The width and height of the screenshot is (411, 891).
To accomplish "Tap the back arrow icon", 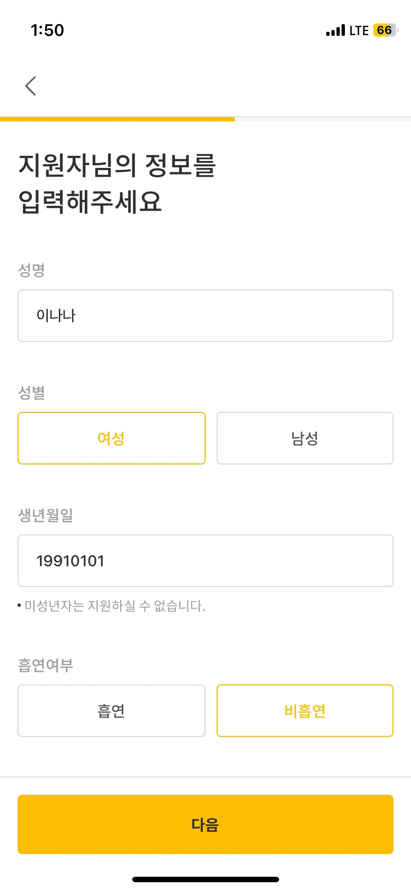I will point(31,86).
